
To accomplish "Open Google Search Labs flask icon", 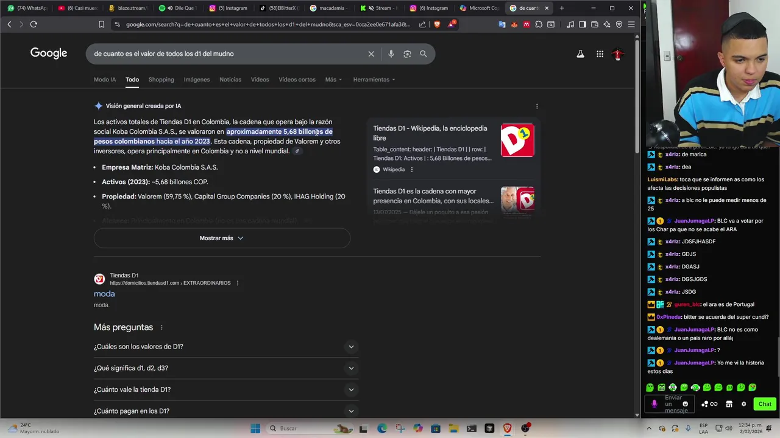I will (x=580, y=54).
